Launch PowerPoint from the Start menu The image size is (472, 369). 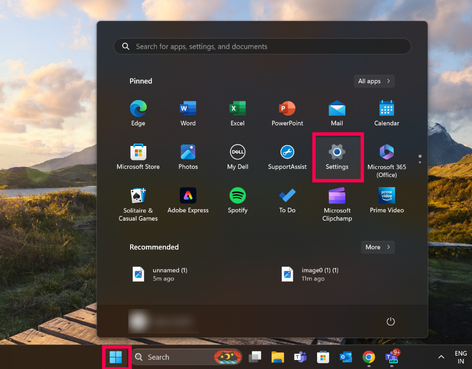(x=287, y=113)
